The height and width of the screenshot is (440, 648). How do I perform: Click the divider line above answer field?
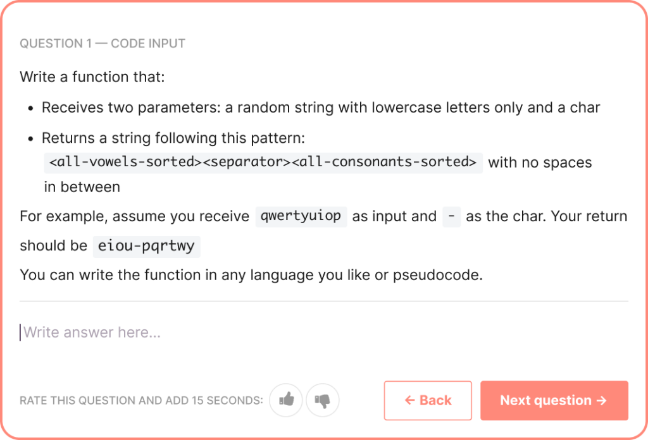(324, 302)
